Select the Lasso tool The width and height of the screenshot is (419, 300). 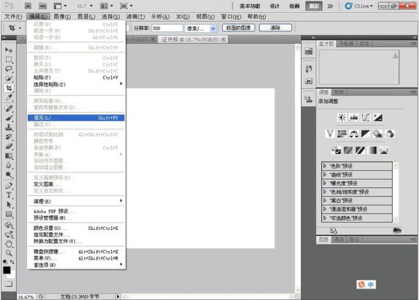point(9,69)
